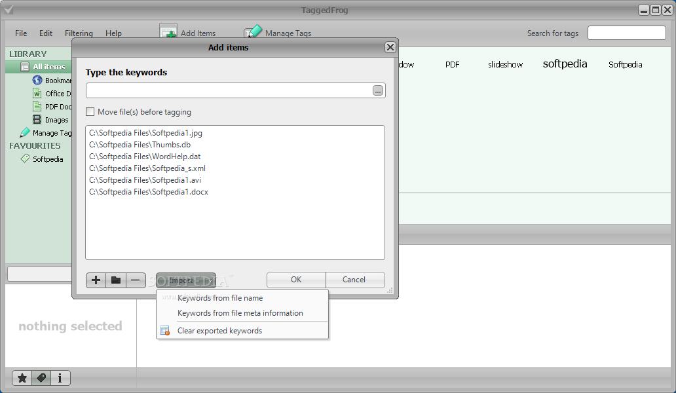
Task: Click the Add Items toolbar label
Action: (198, 33)
